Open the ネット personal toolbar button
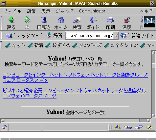This screenshot has width=156, height=140. 15,45
